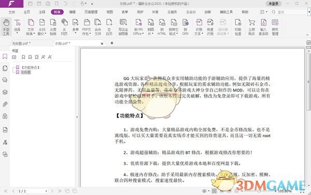Select the Hand tool (手型工具)
Screen dimensions: 311x195
(x=6, y=27)
